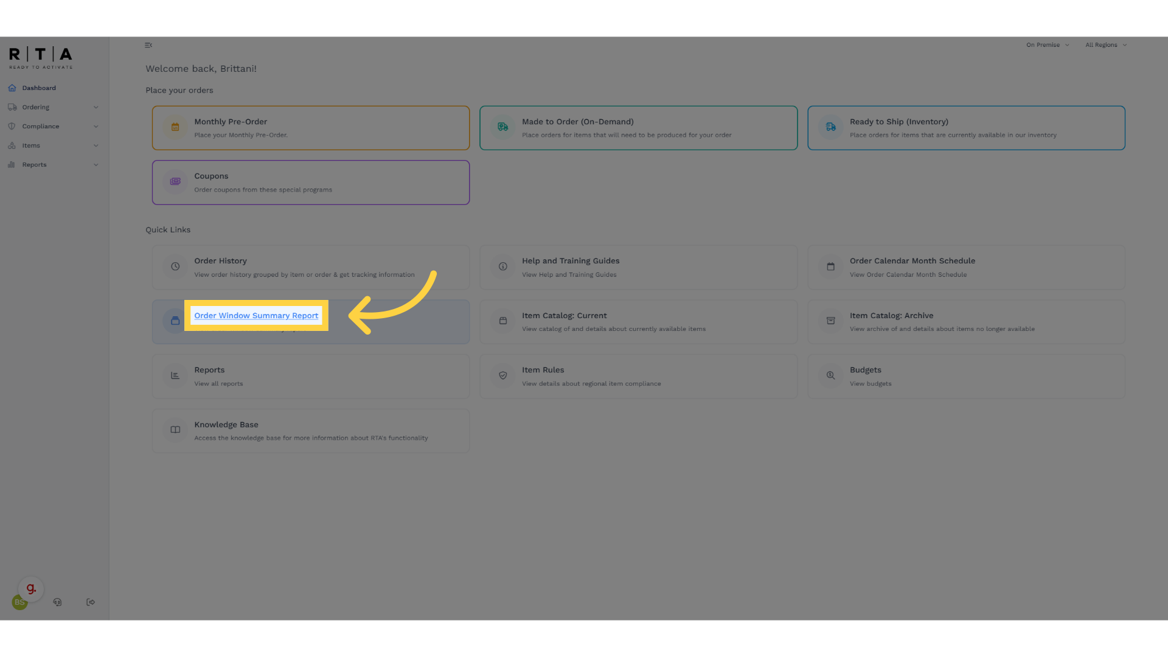Viewport: 1168px width, 657px height.
Task: Click the Budgets magnifier icon
Action: coord(831,375)
